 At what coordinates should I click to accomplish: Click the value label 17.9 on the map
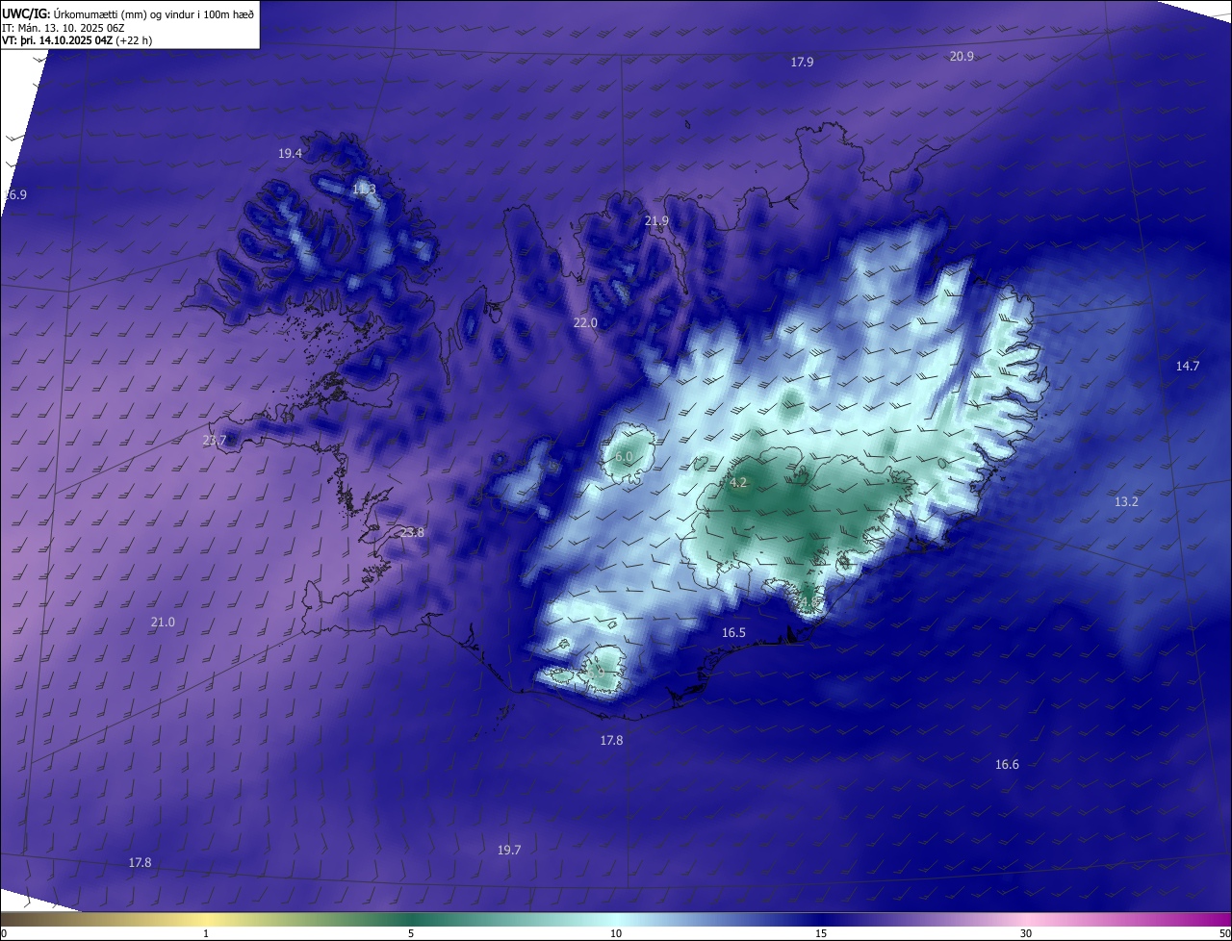(803, 62)
